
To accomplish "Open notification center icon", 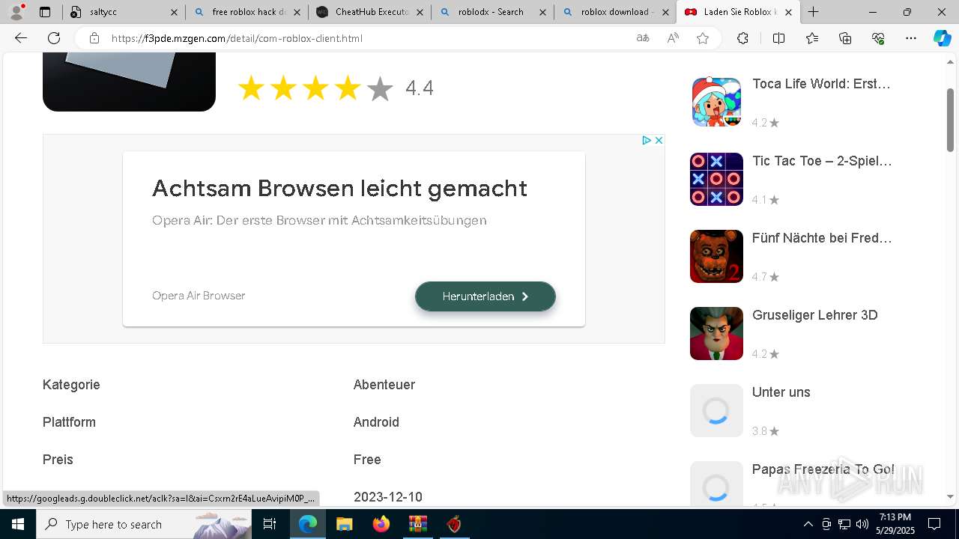I will [x=934, y=524].
